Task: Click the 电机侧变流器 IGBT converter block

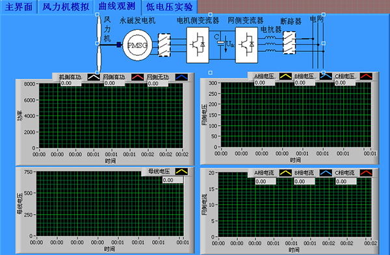Action: pos(198,45)
